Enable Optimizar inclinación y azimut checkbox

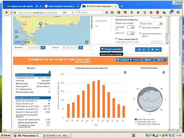(x=140, y=33)
